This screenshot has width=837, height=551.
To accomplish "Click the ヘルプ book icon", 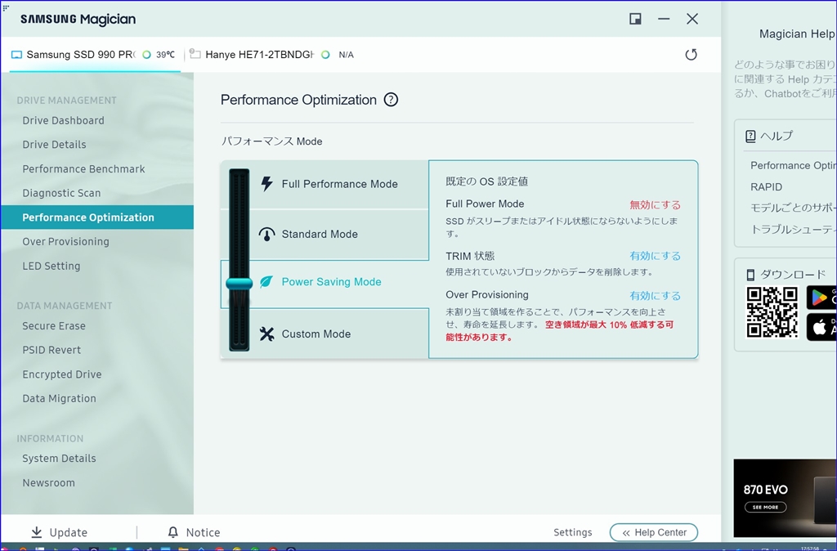I will click(750, 137).
